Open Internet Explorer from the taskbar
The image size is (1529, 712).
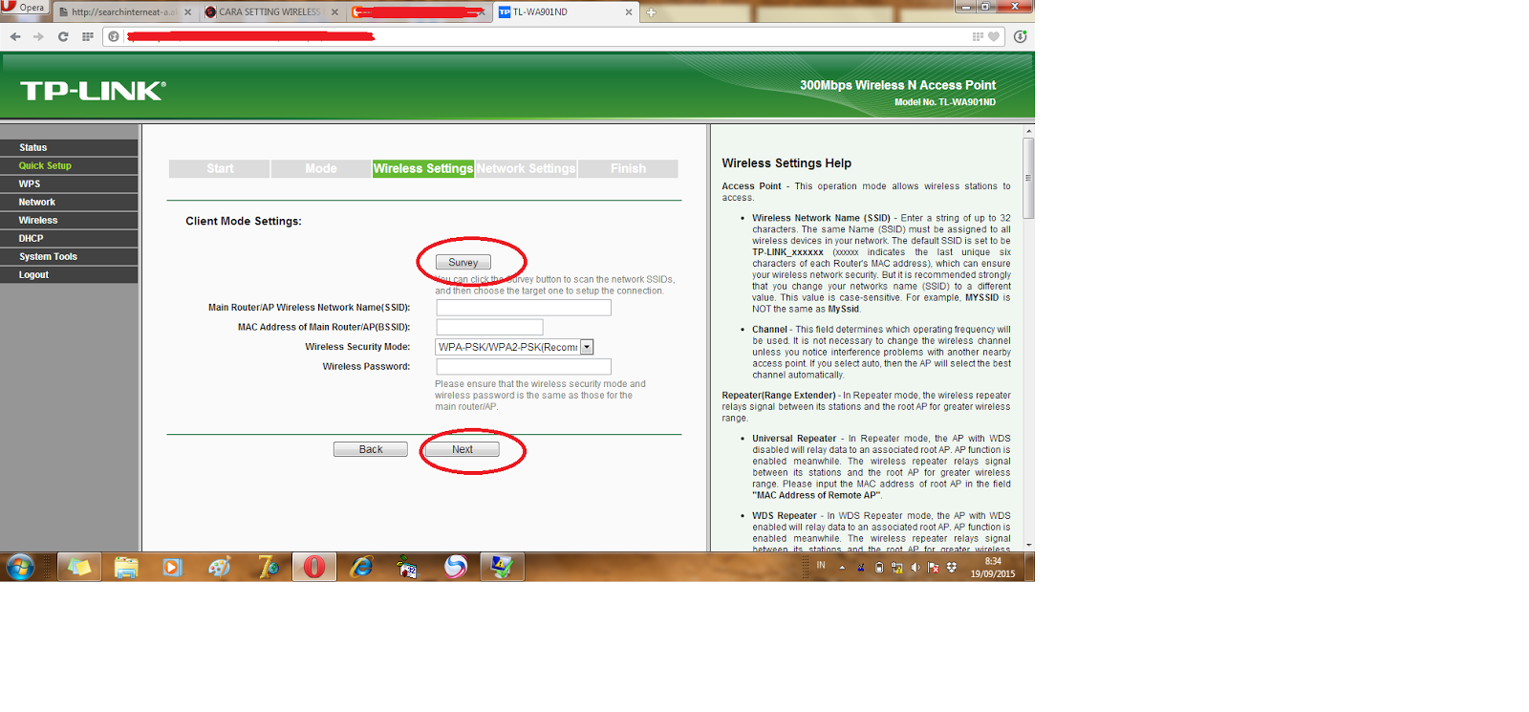(361, 567)
